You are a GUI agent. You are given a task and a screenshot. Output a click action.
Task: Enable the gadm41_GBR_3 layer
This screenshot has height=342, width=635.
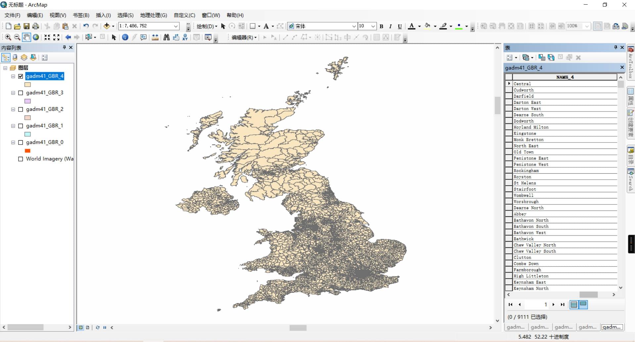tap(21, 93)
